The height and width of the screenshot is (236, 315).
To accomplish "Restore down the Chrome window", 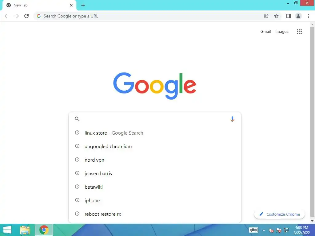I will 296,3.
